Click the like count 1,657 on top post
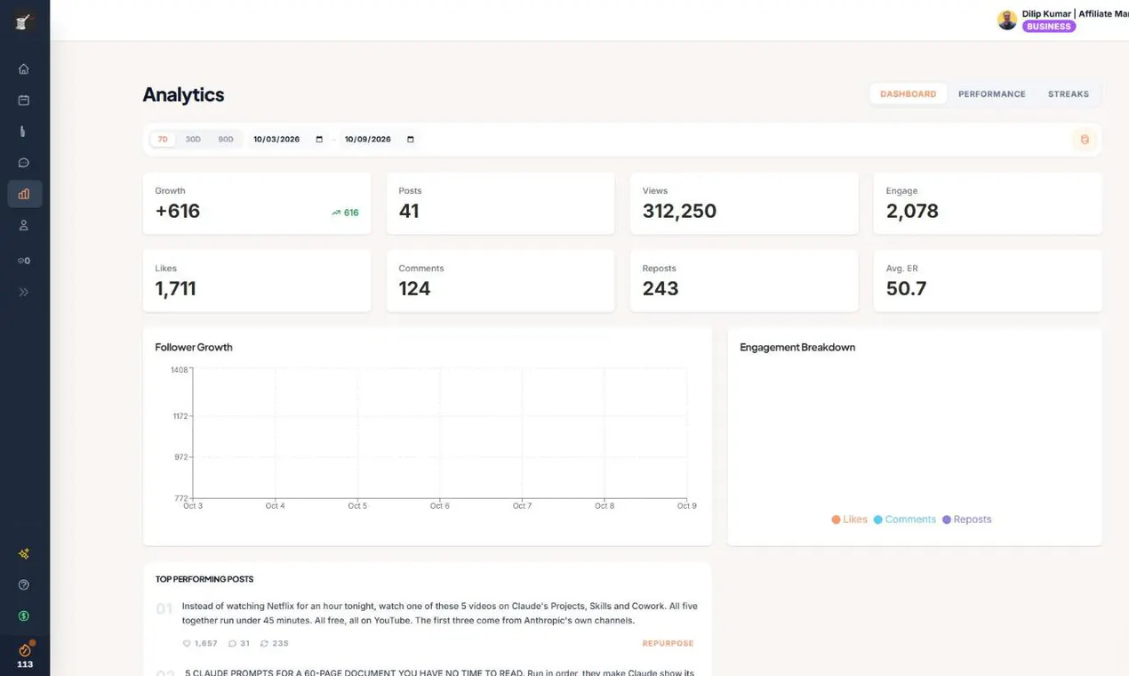1129x676 pixels. pyautogui.click(x=200, y=643)
